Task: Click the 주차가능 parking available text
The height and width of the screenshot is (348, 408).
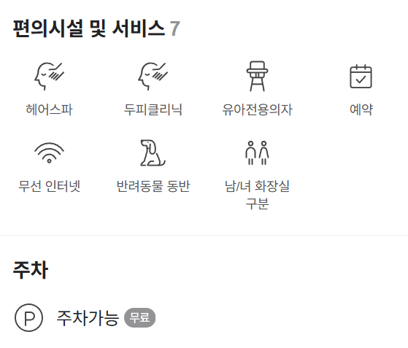Action: click(x=88, y=318)
